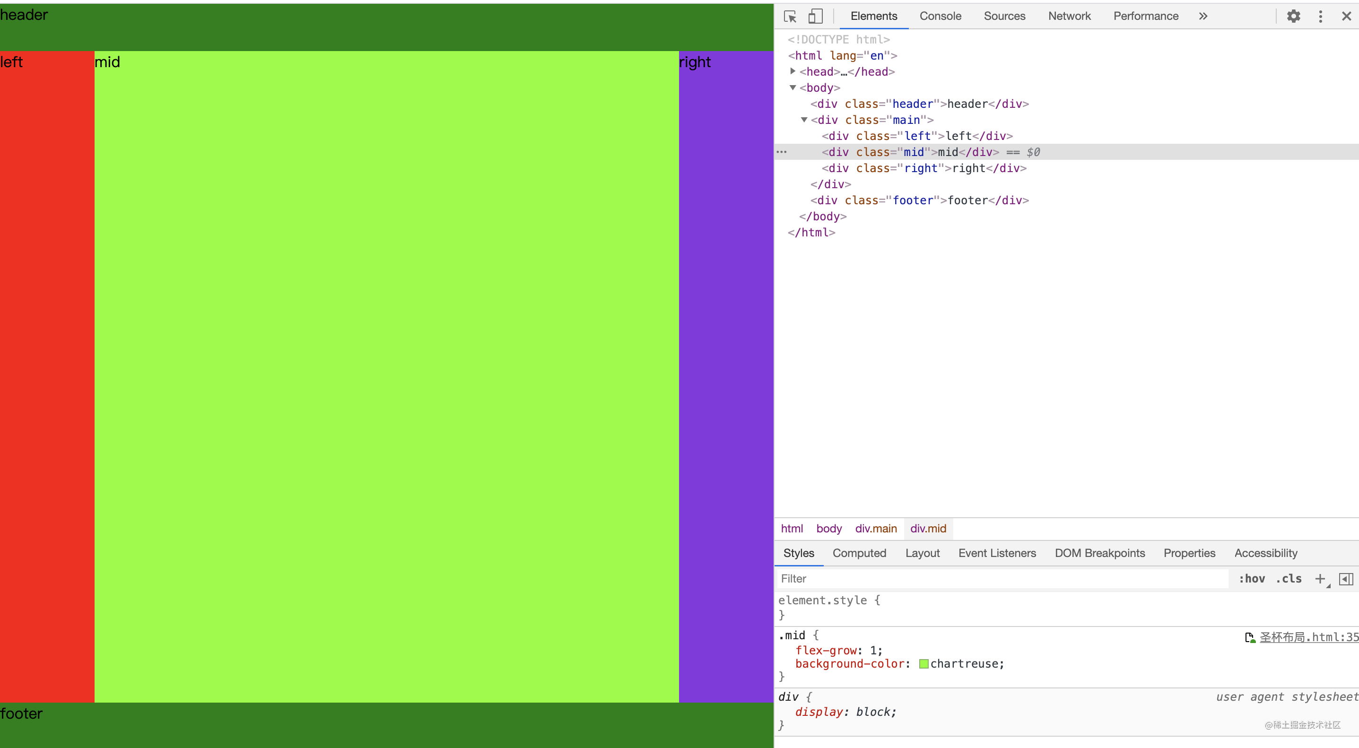Collapse the body element node
This screenshot has height=748, width=1359.
tap(793, 87)
